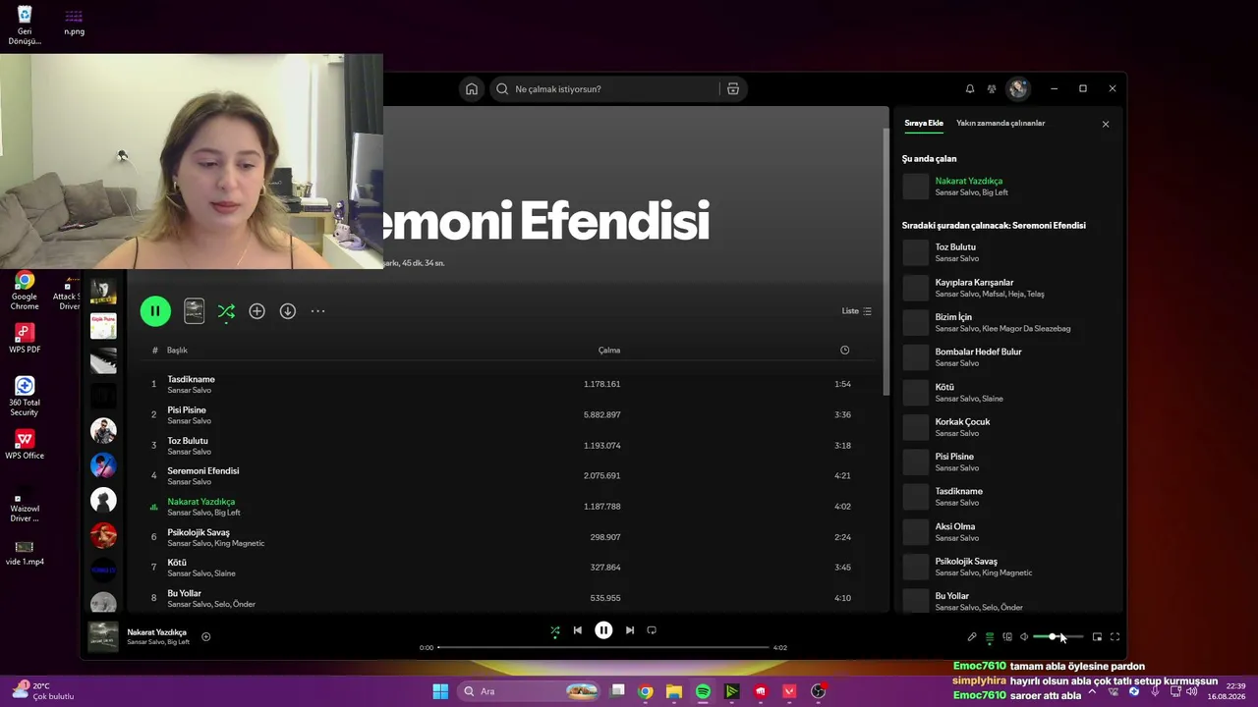Adjust the Spotify volume slider
1258x707 pixels.
pyautogui.click(x=1058, y=637)
